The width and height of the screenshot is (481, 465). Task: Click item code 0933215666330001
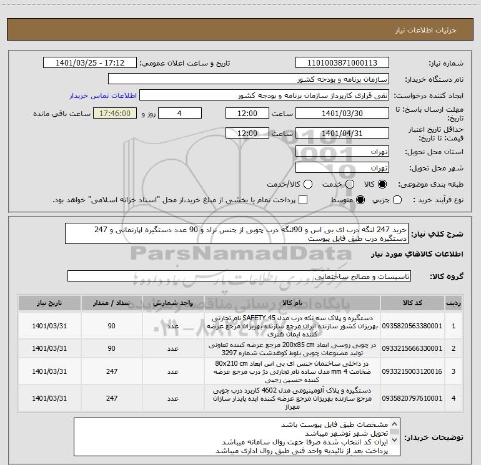point(412,348)
